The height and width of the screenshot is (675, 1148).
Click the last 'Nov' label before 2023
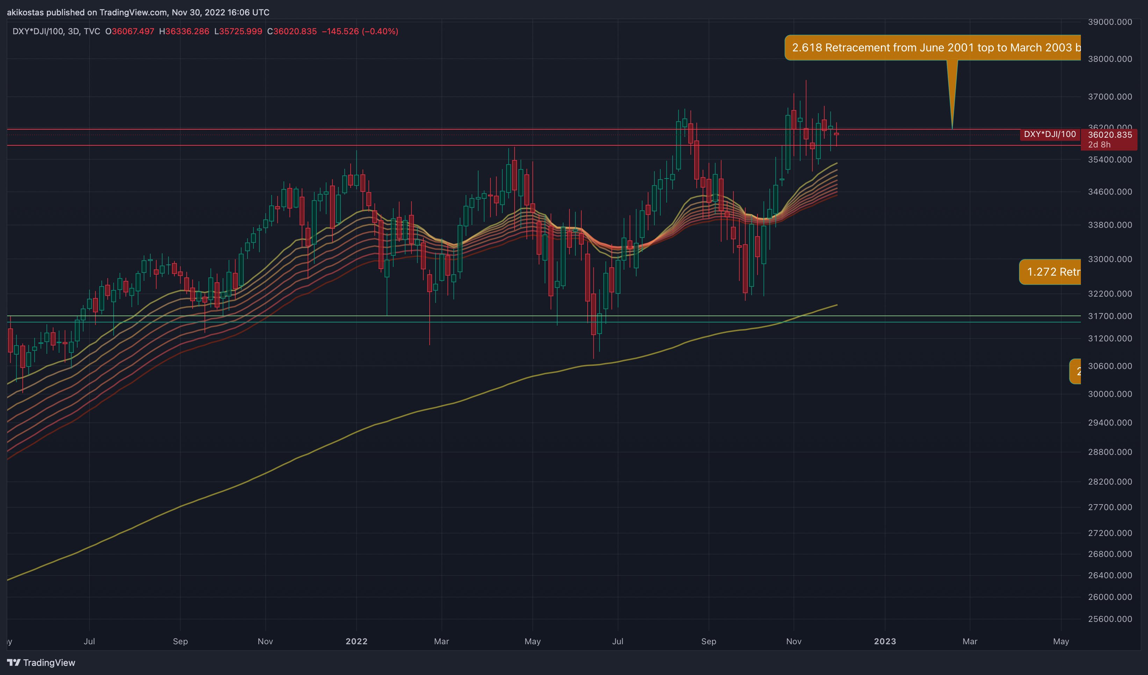coord(794,641)
